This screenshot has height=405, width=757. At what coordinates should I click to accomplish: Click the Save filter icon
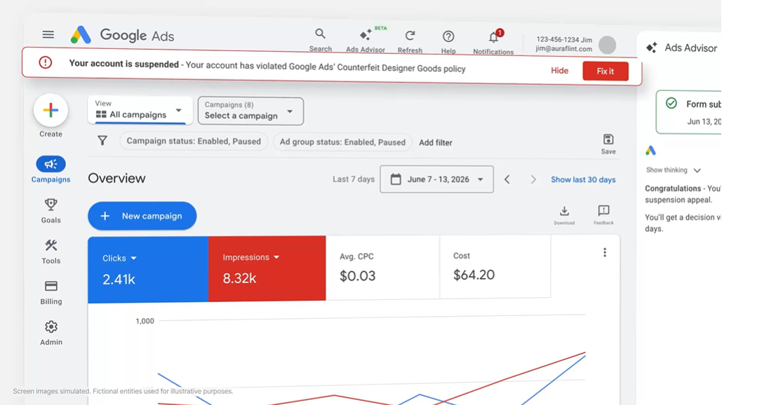coord(608,140)
